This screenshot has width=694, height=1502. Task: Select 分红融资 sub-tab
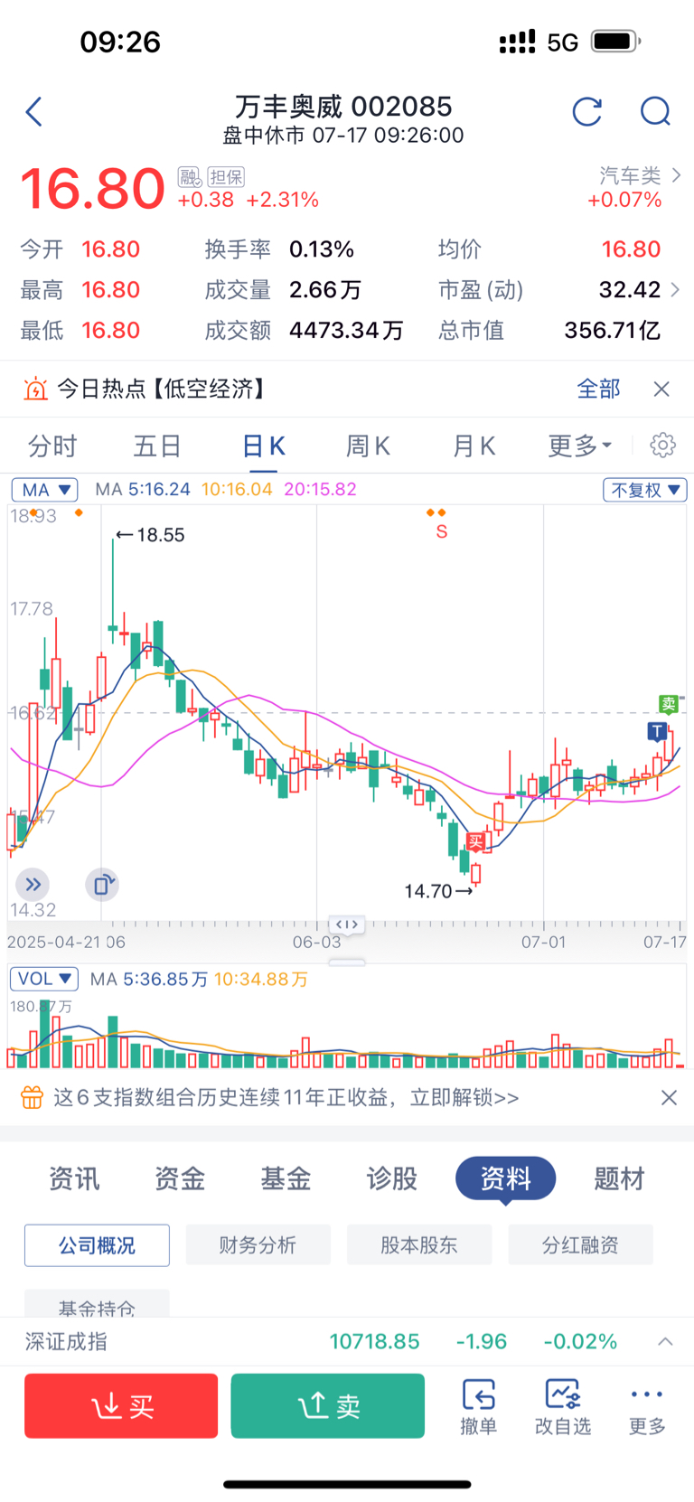click(580, 1245)
